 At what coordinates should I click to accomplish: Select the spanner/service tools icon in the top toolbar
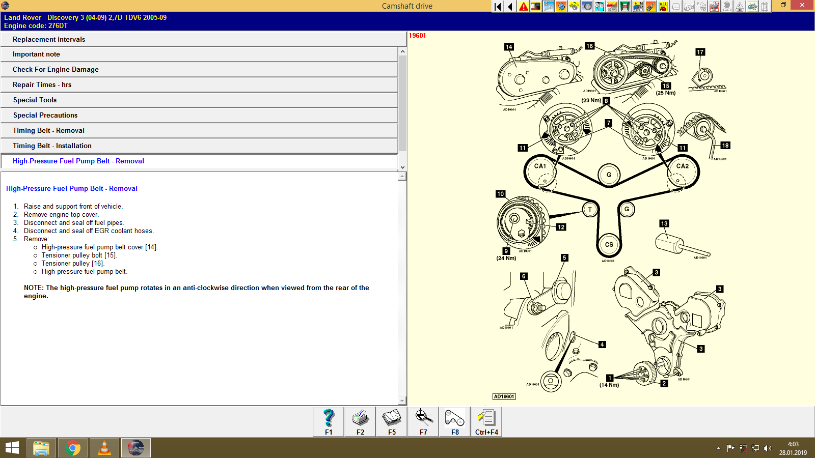click(549, 6)
